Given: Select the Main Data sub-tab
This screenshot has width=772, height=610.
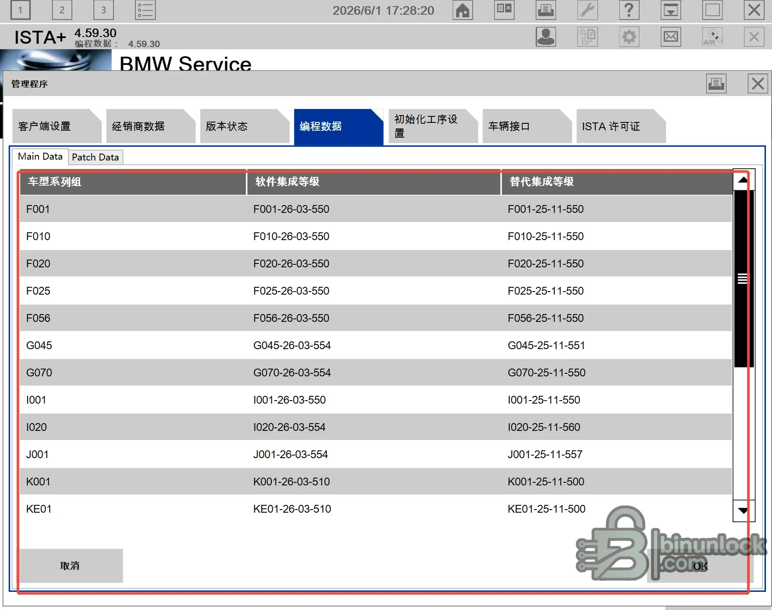Looking at the screenshot, I should (40, 157).
